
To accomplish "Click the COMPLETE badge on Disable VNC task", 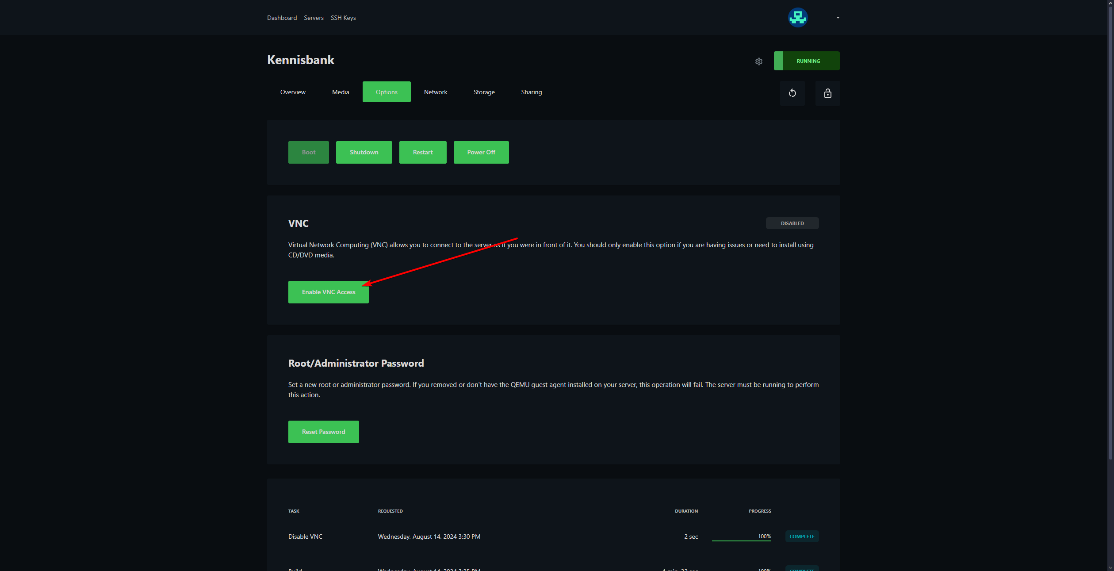I will 801,537.
